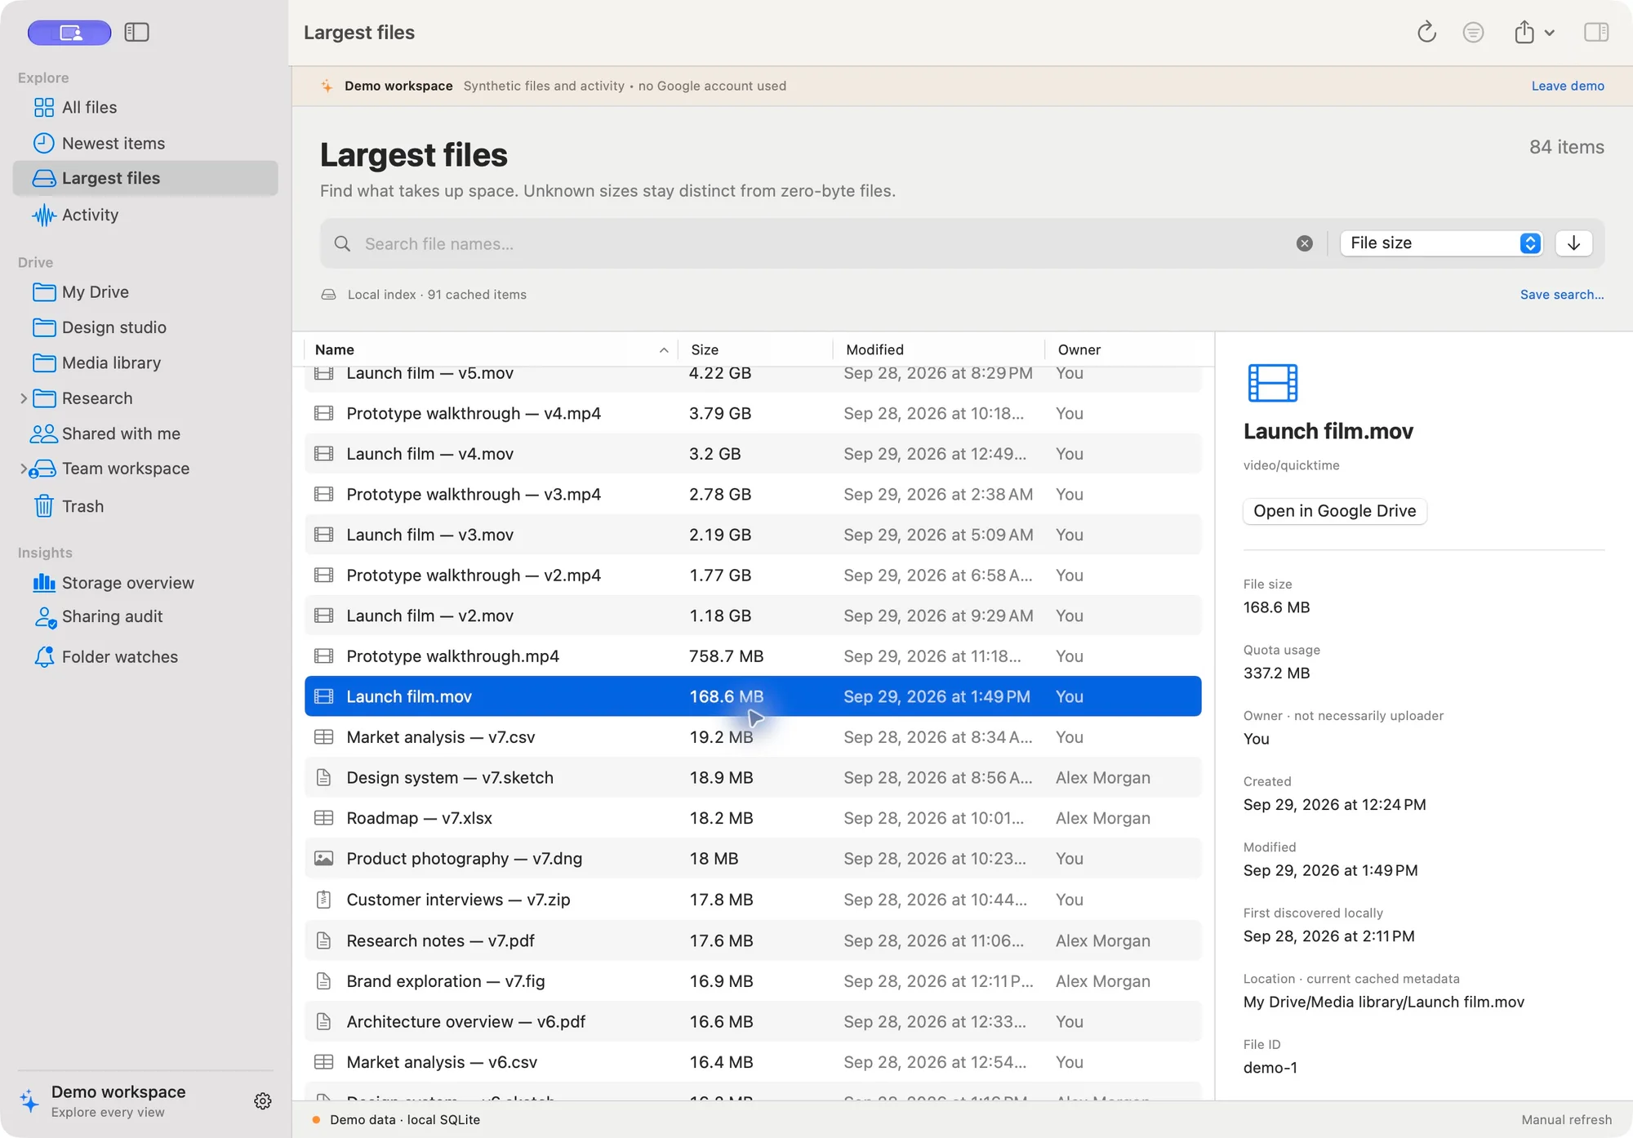Open Design studio folder

[145, 327]
